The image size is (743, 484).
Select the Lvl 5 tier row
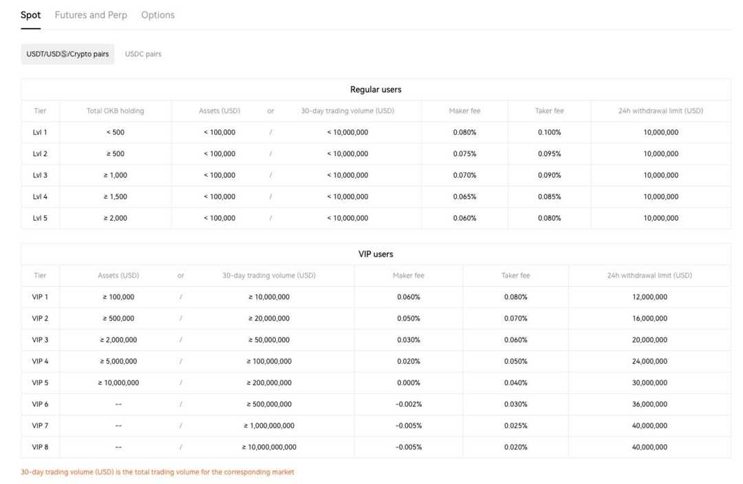pos(39,218)
